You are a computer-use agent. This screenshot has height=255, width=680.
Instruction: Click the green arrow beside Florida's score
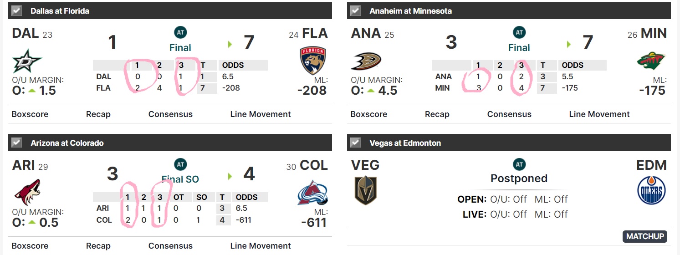230,44
